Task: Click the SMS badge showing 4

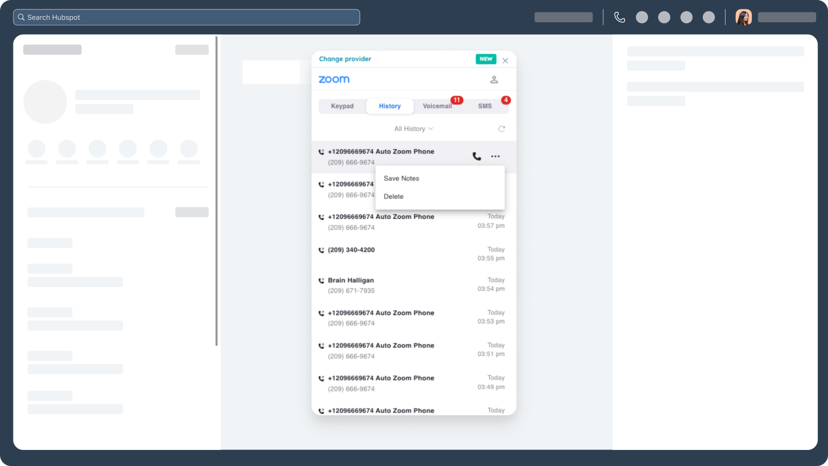Action: pyautogui.click(x=506, y=100)
